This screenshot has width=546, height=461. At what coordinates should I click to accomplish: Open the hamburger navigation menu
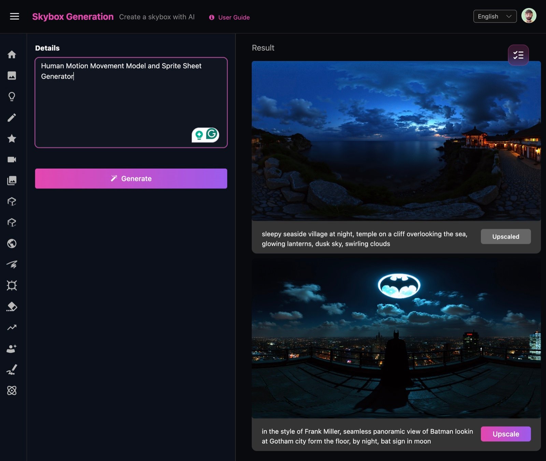tap(14, 16)
